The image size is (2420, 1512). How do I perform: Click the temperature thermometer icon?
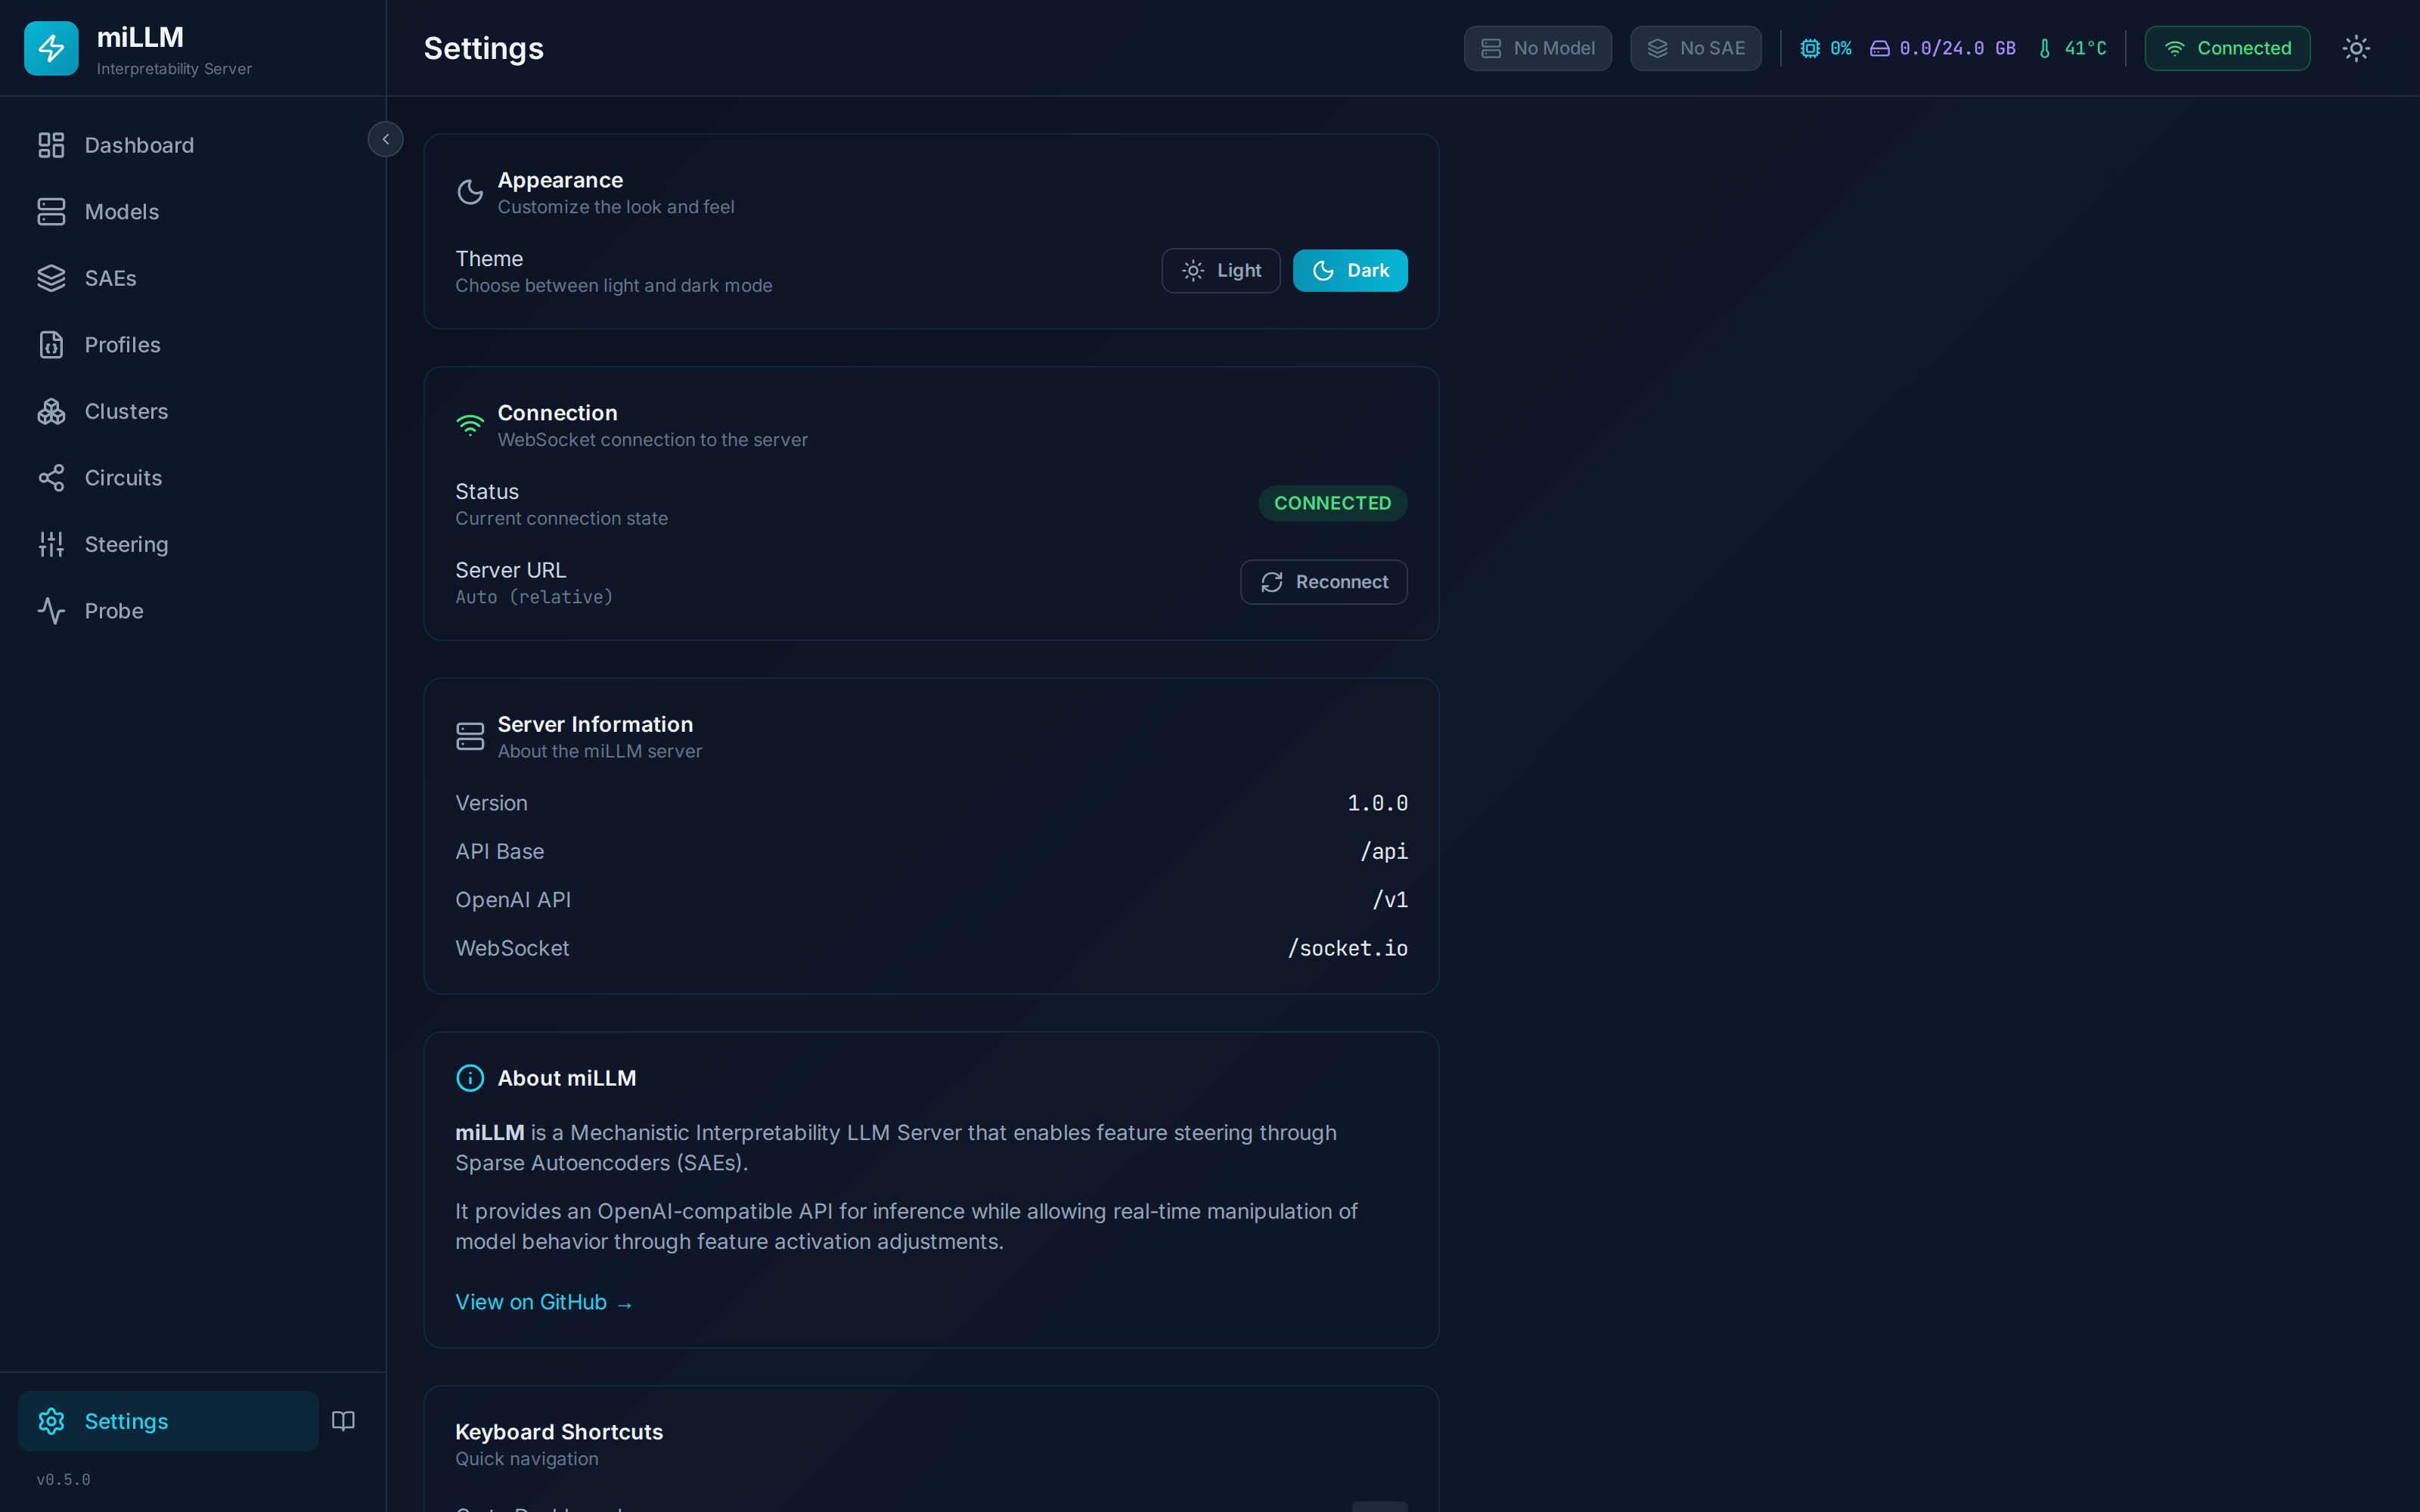point(2045,48)
